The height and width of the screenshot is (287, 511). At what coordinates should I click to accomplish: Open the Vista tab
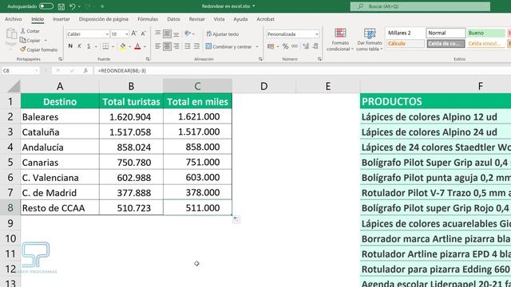click(x=219, y=19)
